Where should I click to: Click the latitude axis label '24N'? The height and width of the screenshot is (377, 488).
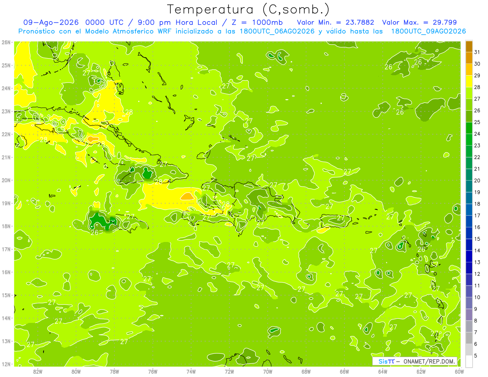6,88
